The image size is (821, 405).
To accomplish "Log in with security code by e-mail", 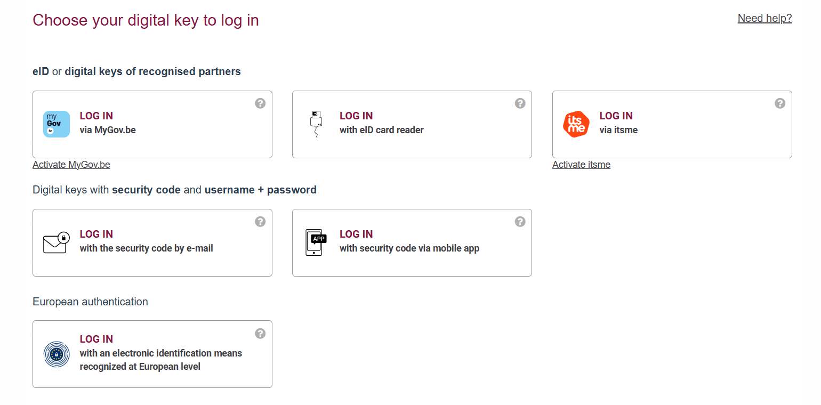I will [x=146, y=241].
